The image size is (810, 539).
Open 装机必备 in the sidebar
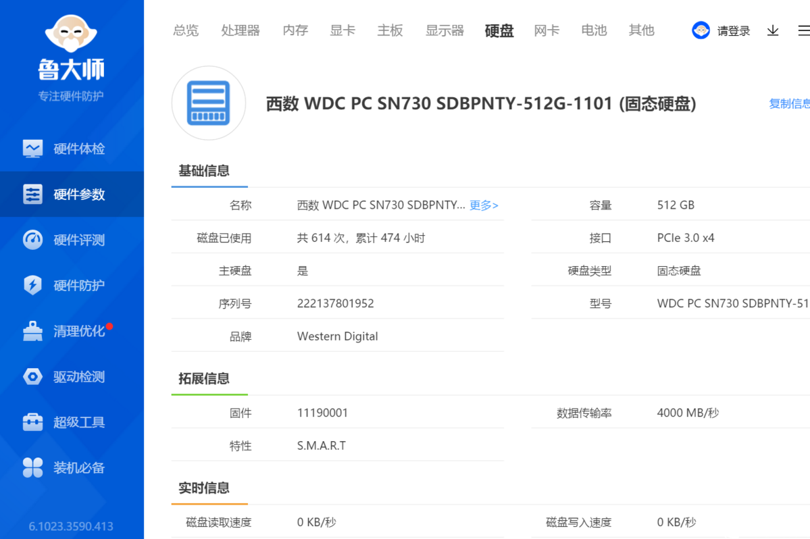coord(72,467)
